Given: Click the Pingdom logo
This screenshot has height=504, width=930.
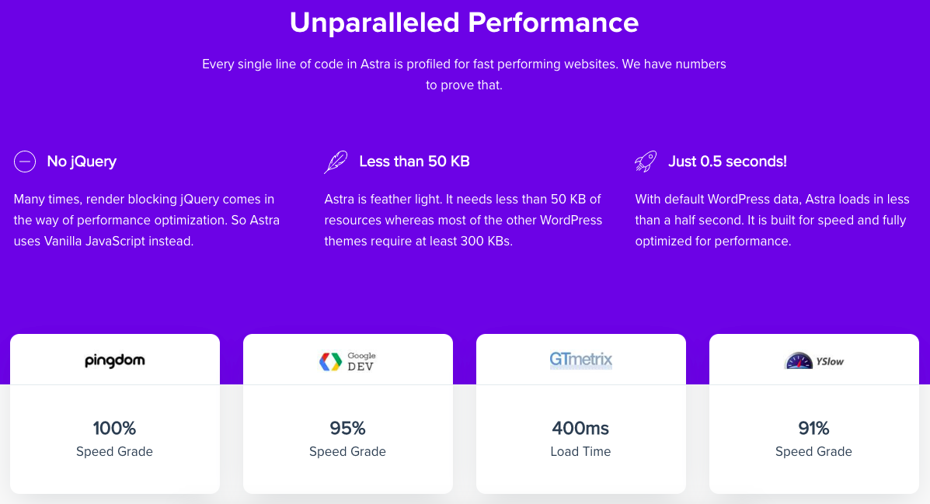Looking at the screenshot, I should (x=114, y=360).
